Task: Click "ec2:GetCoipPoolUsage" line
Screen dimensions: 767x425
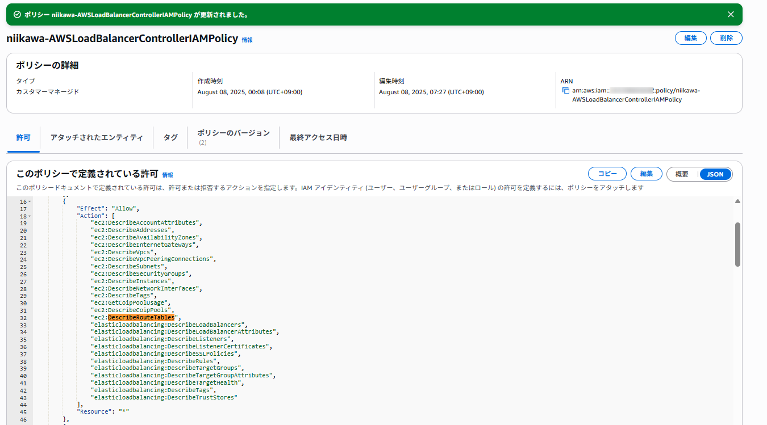Action: (131, 303)
